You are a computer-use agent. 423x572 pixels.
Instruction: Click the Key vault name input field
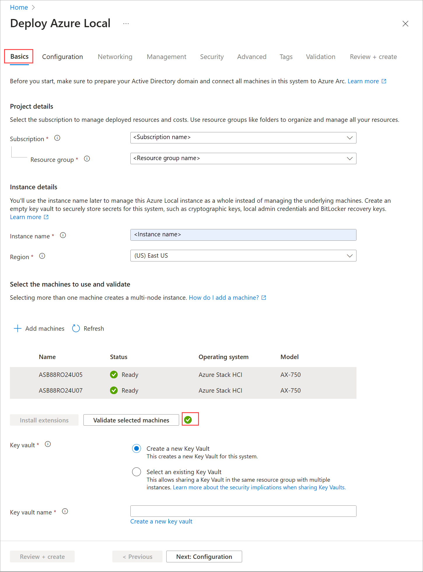[243, 511]
